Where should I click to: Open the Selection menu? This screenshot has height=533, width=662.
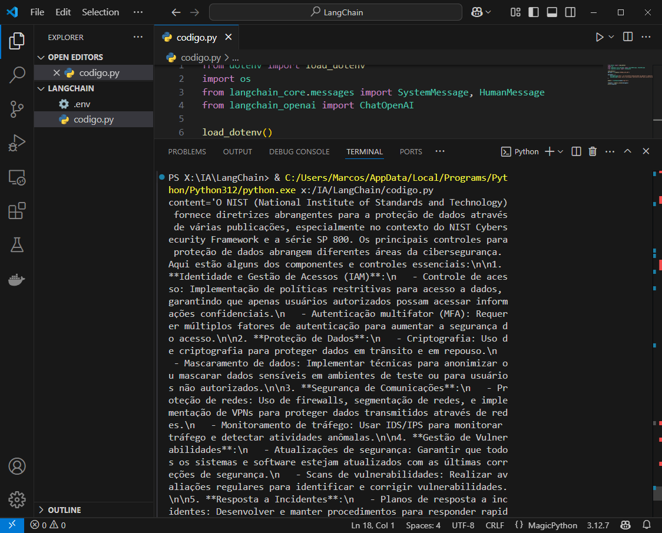(101, 12)
